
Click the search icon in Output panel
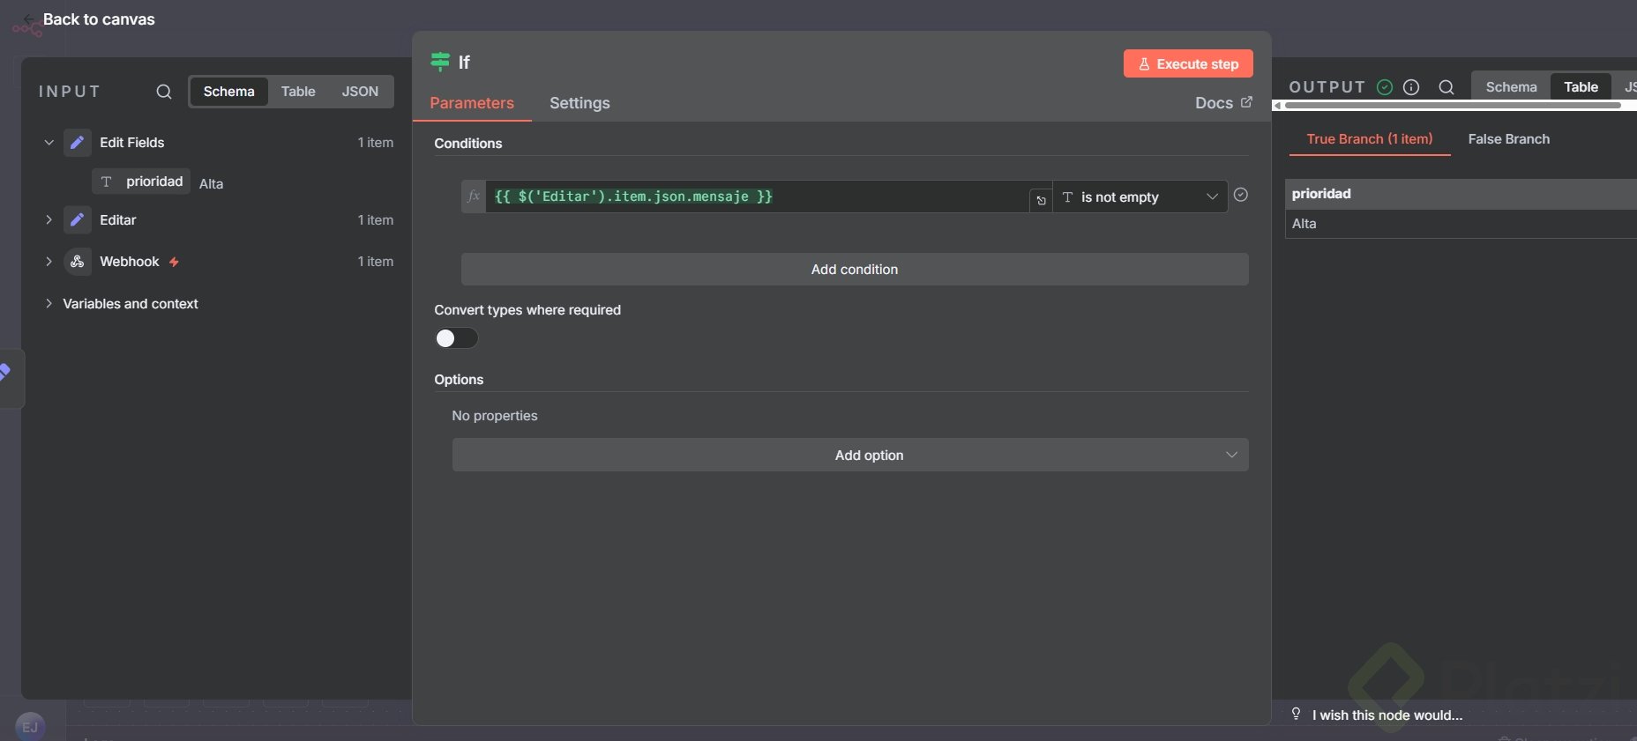tap(1446, 87)
